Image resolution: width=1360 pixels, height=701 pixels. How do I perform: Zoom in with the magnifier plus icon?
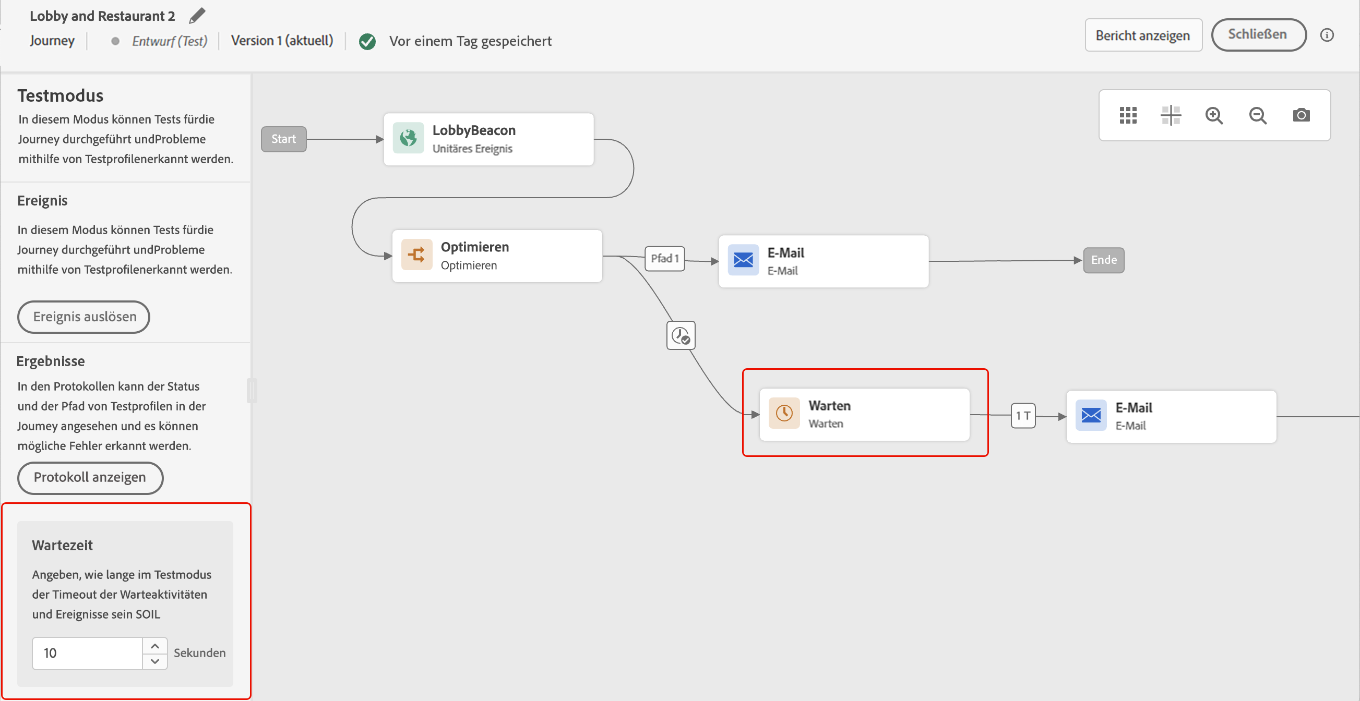pos(1214,115)
